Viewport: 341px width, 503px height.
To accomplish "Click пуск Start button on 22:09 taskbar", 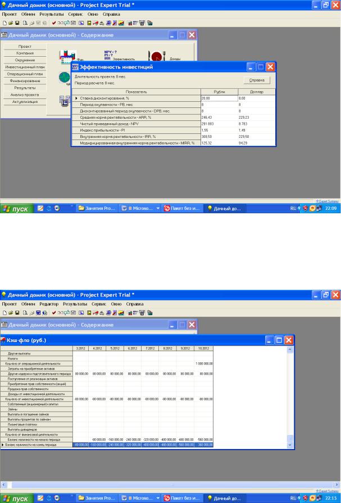I will tap(17, 209).
